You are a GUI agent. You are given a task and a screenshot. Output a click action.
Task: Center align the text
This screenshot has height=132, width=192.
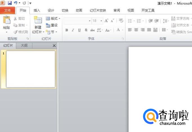(136, 30)
